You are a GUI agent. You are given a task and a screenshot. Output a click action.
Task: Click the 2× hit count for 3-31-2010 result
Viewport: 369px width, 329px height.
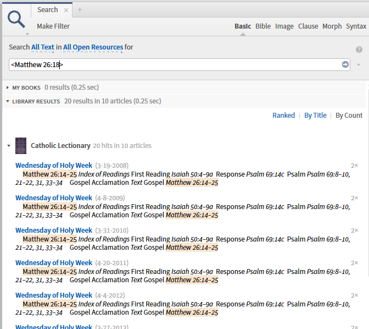(354, 231)
